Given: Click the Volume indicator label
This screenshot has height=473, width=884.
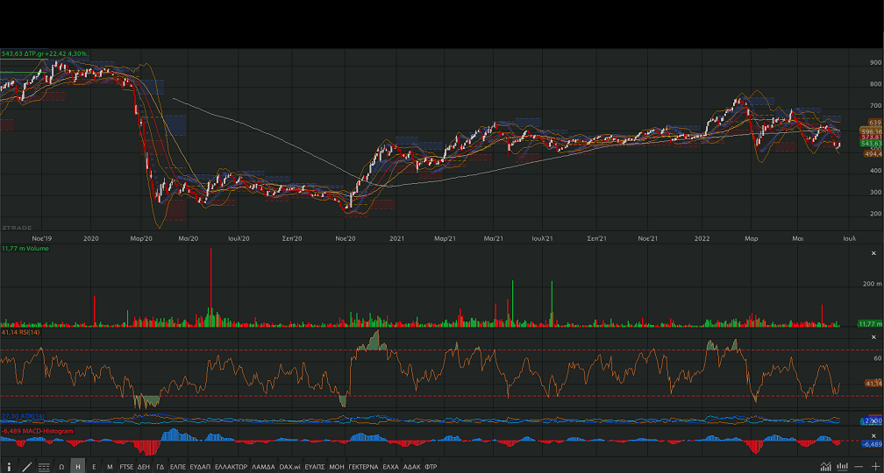Looking at the screenshot, I should (x=25, y=249).
